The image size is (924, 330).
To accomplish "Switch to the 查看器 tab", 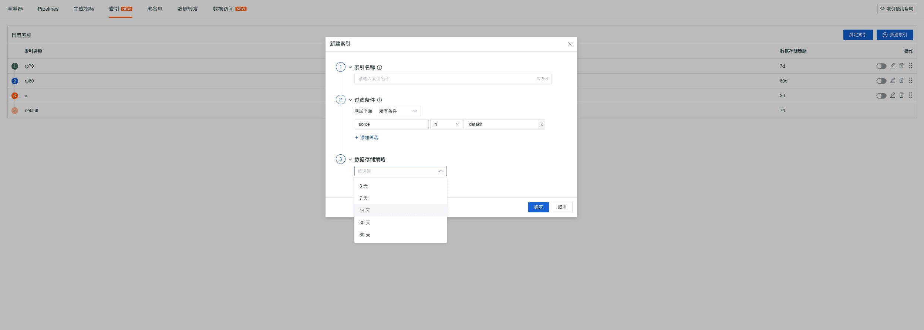I will tap(15, 9).
